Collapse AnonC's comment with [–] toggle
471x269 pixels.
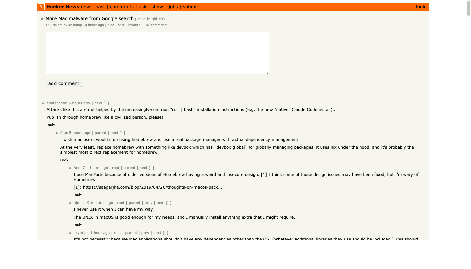click(151, 168)
